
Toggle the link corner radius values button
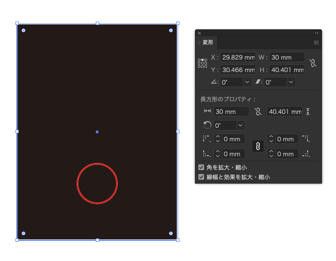(258, 146)
